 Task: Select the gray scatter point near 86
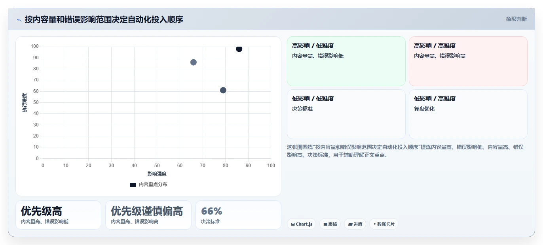tap(194, 62)
